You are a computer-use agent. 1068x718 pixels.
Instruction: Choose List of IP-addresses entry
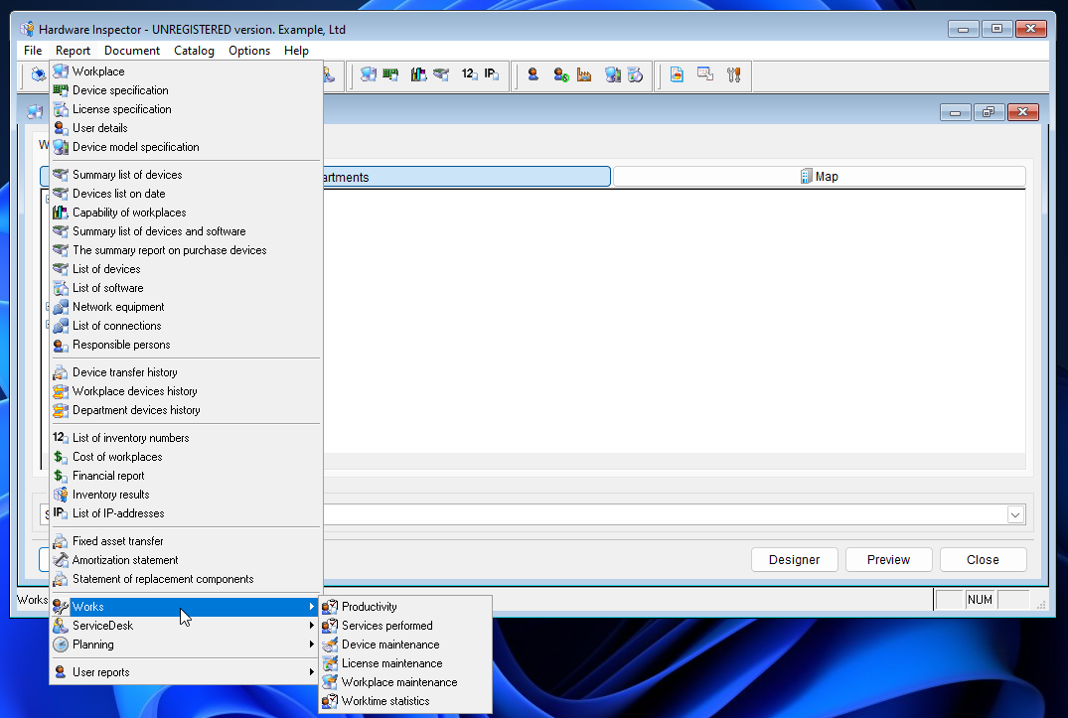[186, 513]
